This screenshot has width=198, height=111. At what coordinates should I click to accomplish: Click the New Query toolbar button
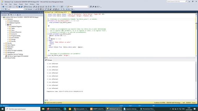28,7
